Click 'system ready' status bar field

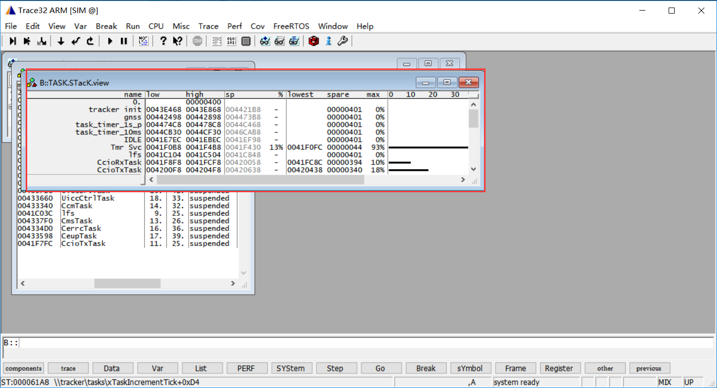(535, 382)
